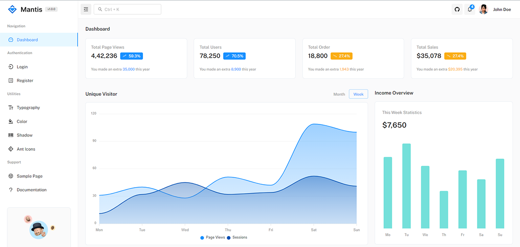Click the v1.0.0 version chip
Viewport: 520px width, 247px height.
pyautogui.click(x=52, y=9)
